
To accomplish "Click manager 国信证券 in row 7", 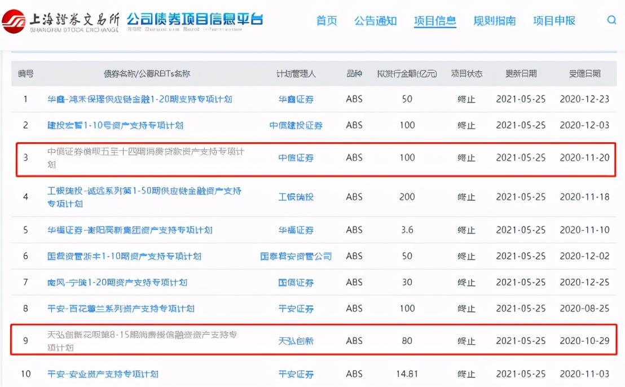I will (x=296, y=283).
